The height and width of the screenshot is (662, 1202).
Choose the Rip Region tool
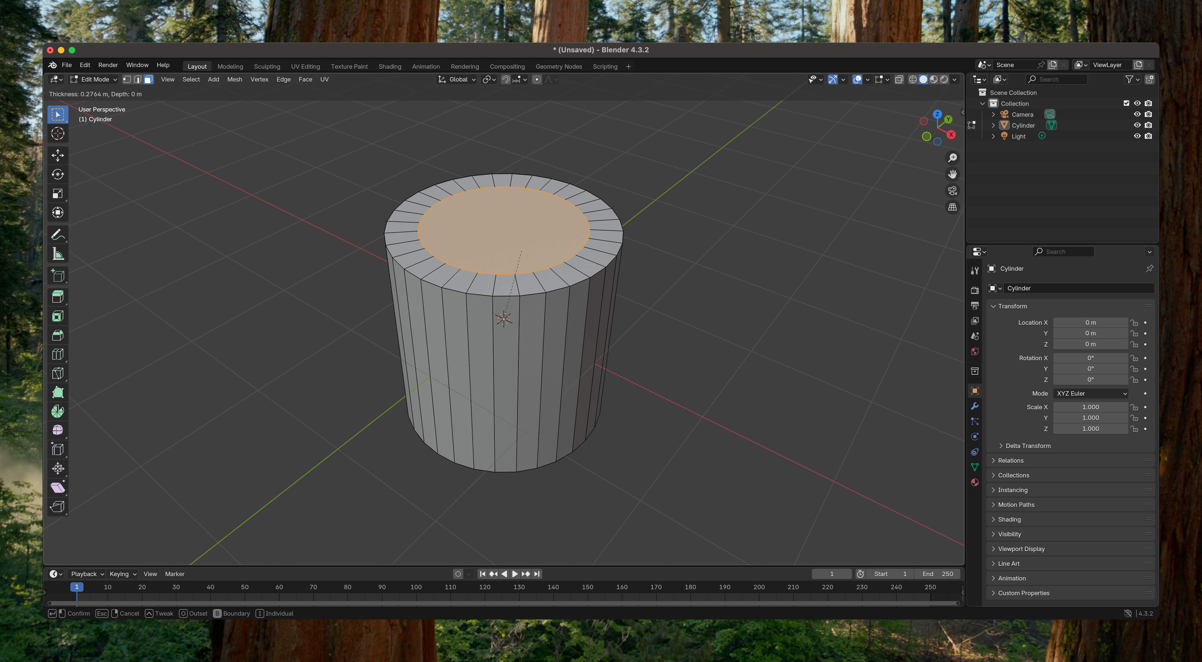(57, 507)
